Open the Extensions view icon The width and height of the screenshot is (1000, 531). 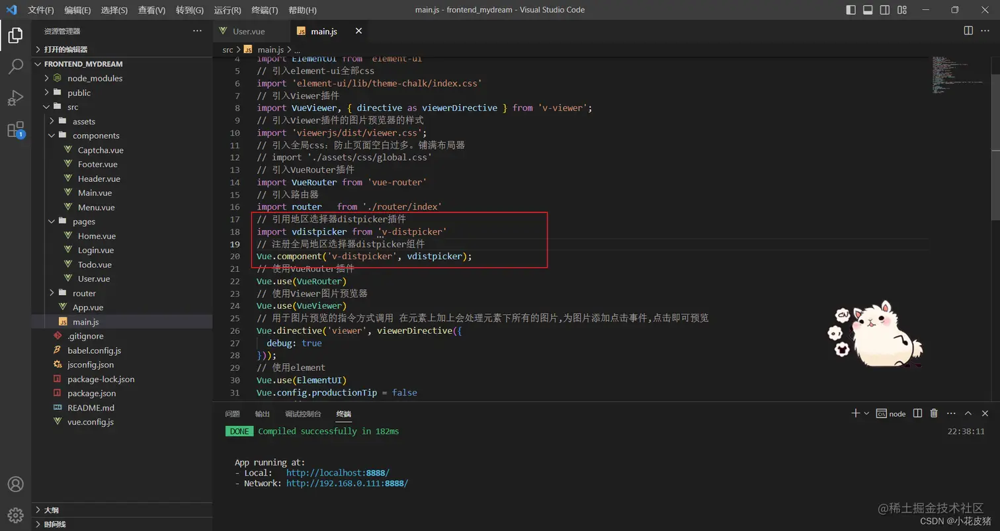(15, 130)
